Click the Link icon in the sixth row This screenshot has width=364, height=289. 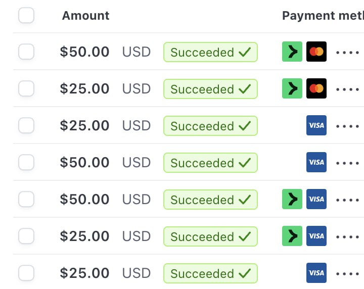pyautogui.click(x=292, y=236)
